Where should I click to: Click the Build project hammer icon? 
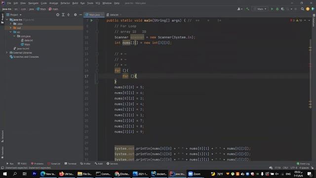click(247, 9)
